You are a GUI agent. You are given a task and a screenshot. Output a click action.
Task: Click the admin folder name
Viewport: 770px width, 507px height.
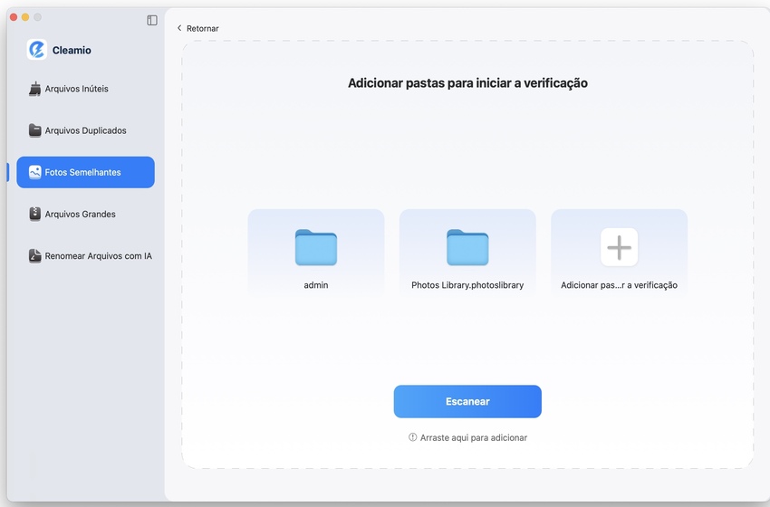tap(316, 285)
